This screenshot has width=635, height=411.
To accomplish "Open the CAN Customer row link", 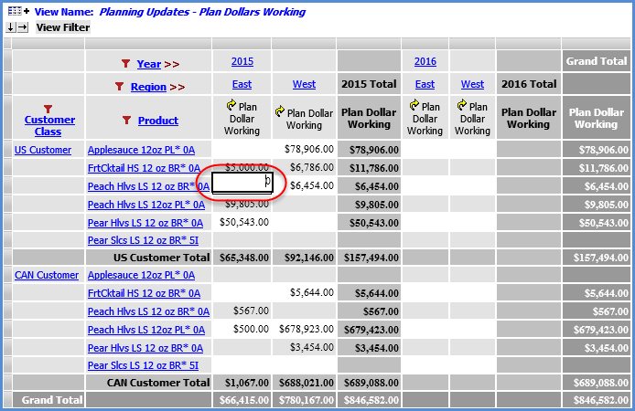I will coord(46,275).
